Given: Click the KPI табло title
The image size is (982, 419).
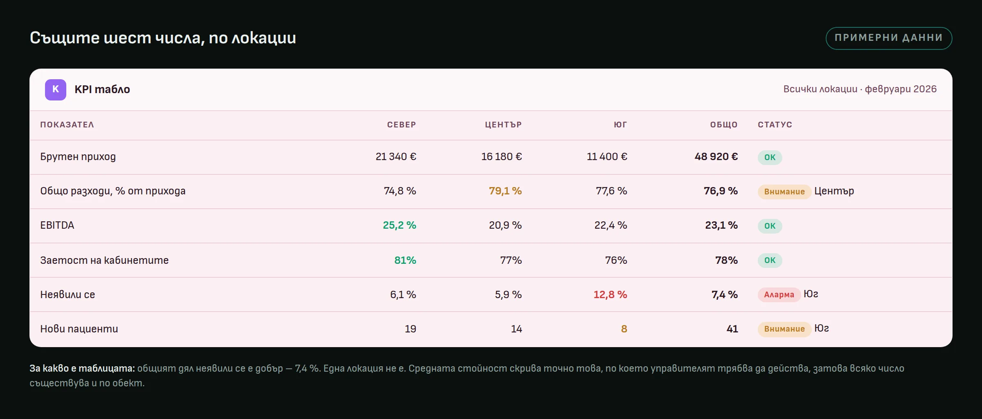Looking at the screenshot, I should click(x=102, y=89).
